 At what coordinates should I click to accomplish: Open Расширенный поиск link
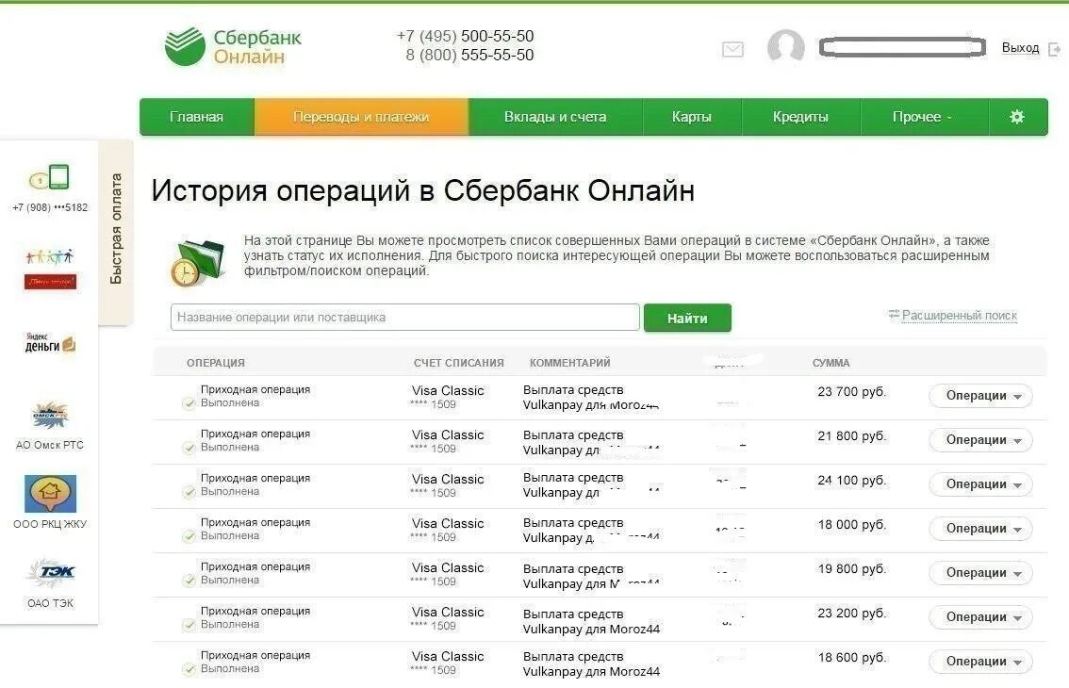[x=960, y=315]
